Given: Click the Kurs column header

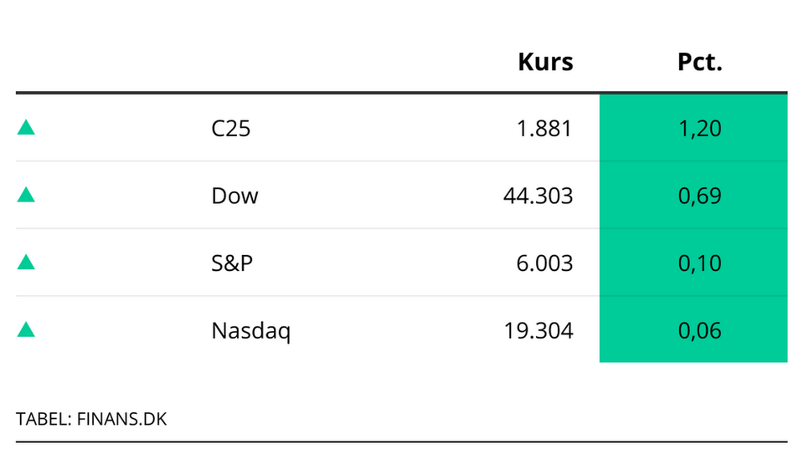Looking at the screenshot, I should click(545, 62).
